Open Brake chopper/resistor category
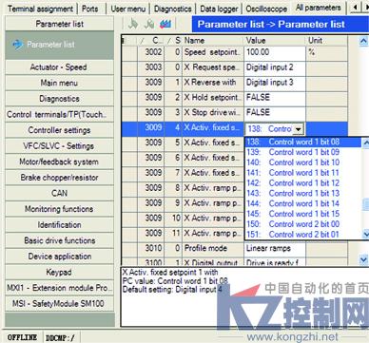Image resolution: width=369 pixels, height=343 pixels. (59, 178)
